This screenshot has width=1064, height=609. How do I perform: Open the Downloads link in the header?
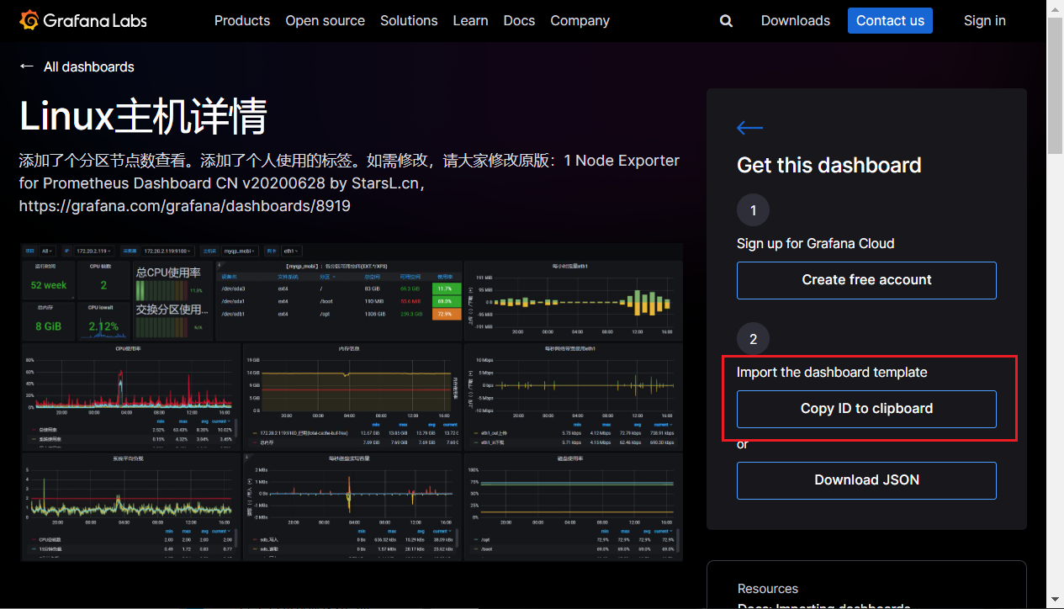click(795, 21)
